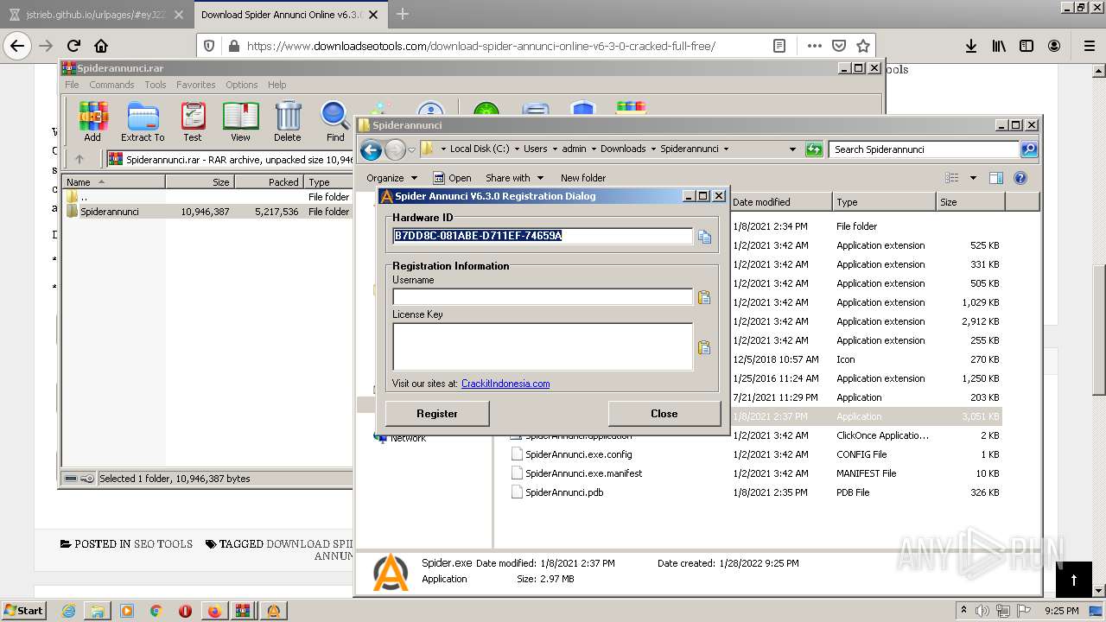This screenshot has height=622, width=1106.
Task: Sort Explorer by Date modified header
Action: click(781, 202)
